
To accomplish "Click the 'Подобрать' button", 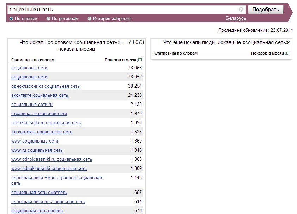I will 266,9.
